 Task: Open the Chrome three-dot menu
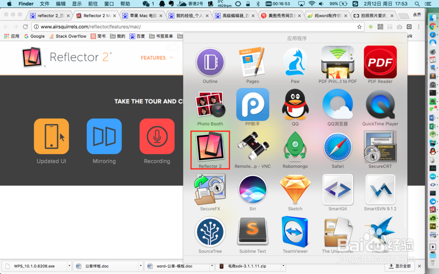[x=418, y=27]
